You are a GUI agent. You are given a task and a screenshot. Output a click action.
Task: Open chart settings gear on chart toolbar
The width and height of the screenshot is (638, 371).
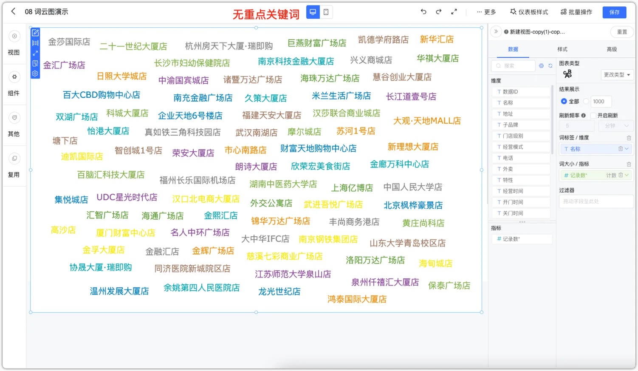35,74
